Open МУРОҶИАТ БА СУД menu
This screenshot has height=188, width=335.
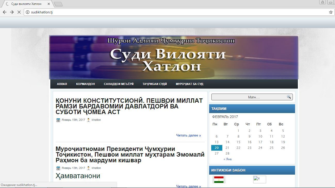(189, 84)
